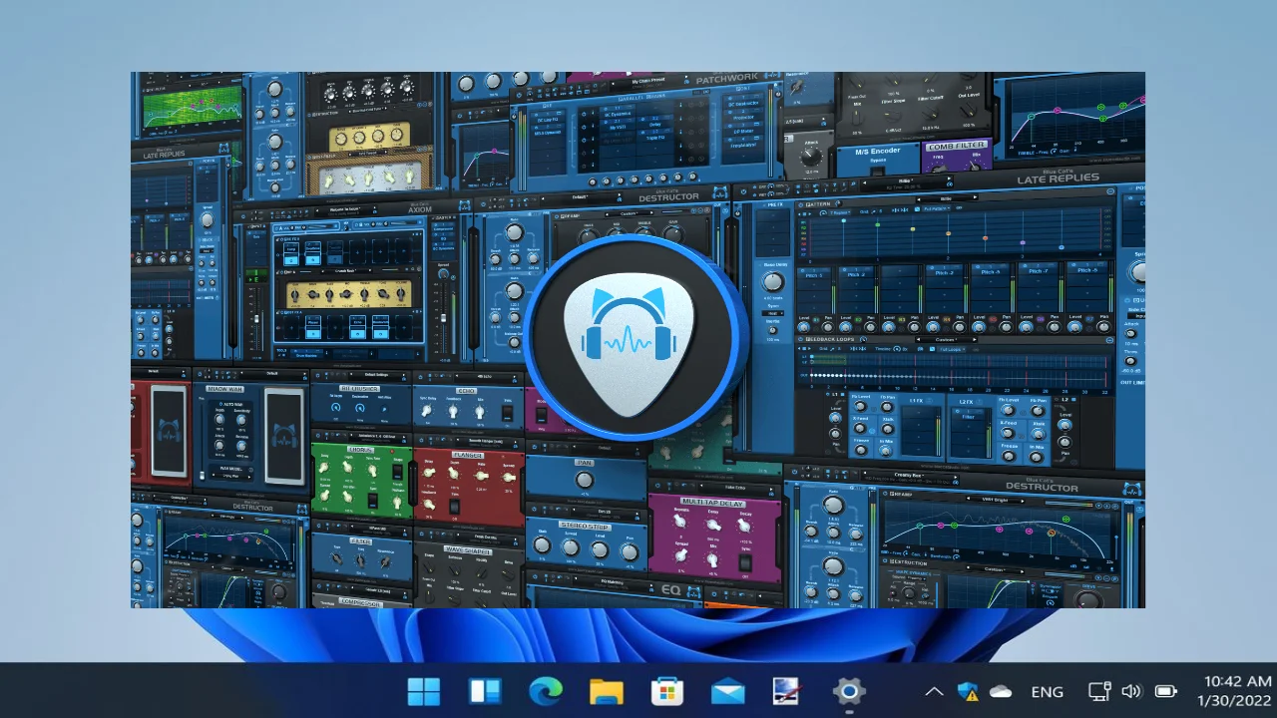The height and width of the screenshot is (718, 1277).
Task: Change ENG input language
Action: (x=1047, y=691)
